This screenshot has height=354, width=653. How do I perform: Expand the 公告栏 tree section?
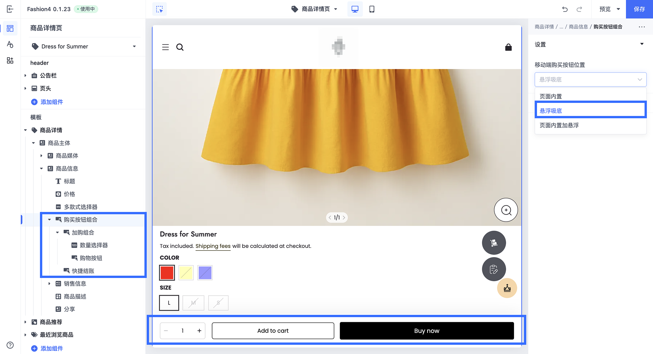click(x=25, y=76)
